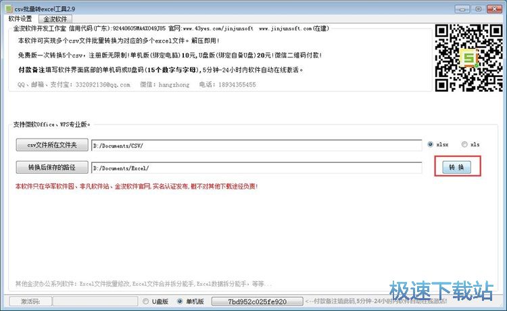Click the www.jinjunsoft.com(在建) text

click(294, 28)
